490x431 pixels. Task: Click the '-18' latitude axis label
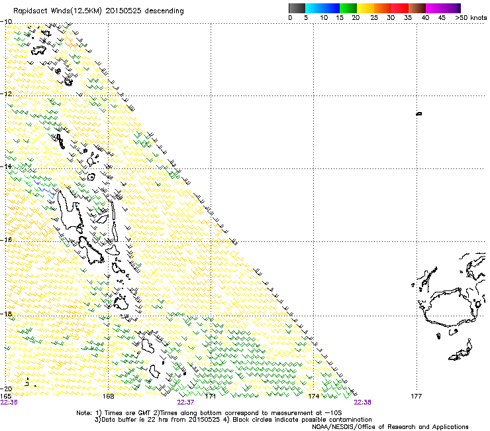click(6, 314)
